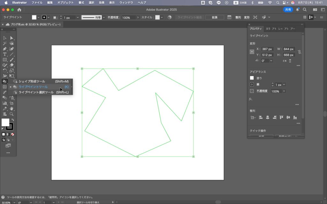Open the 効果 menu
The image size is (327, 204).
tap(102, 3)
